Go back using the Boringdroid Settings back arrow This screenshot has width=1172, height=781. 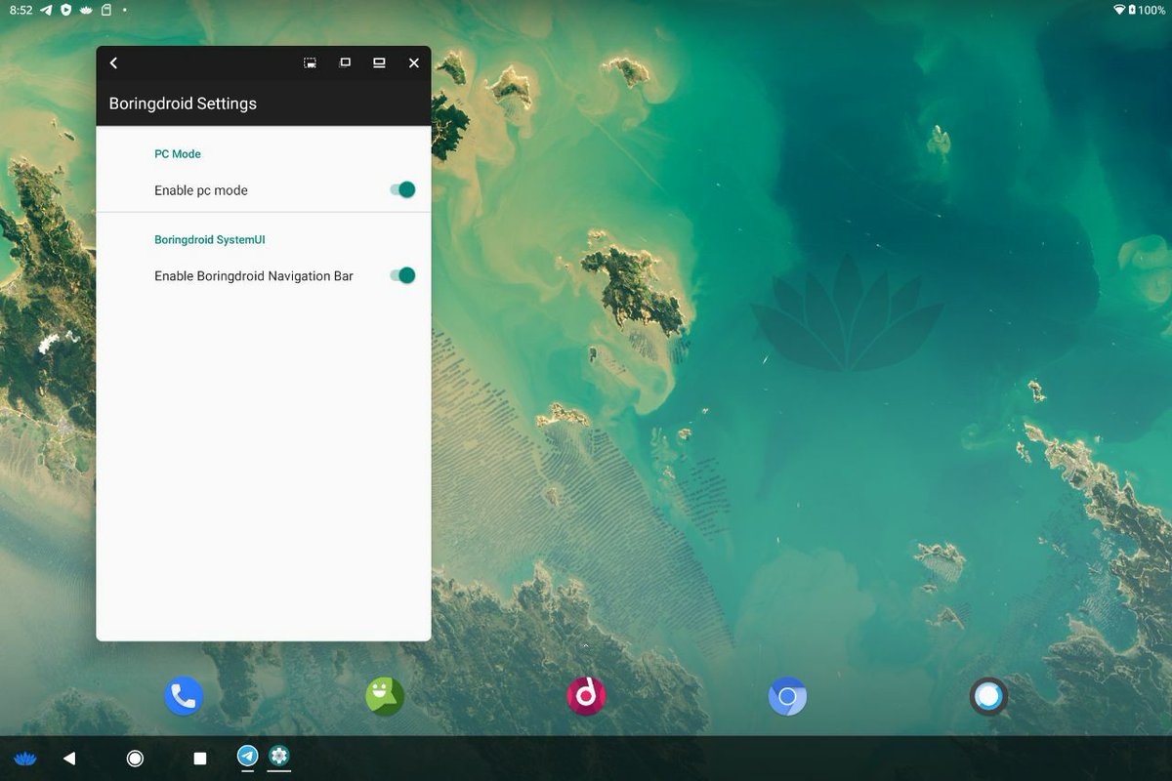[113, 62]
